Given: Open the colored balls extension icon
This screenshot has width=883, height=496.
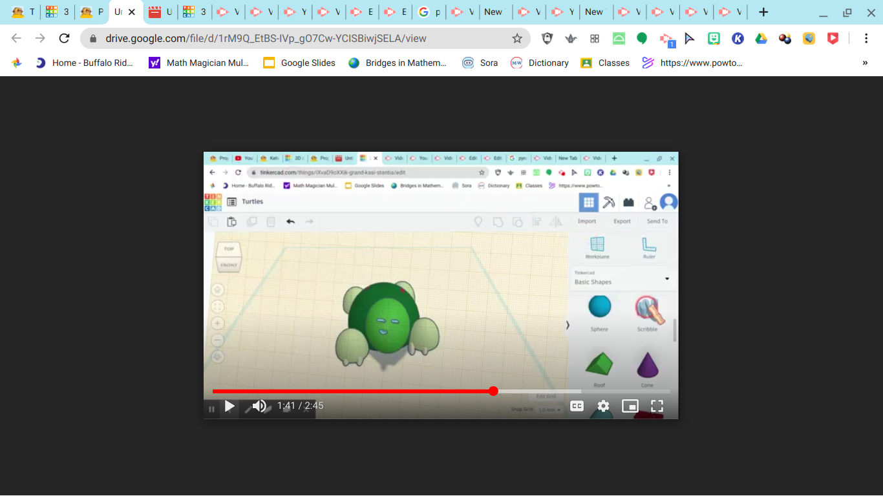Looking at the screenshot, I should click(x=785, y=38).
